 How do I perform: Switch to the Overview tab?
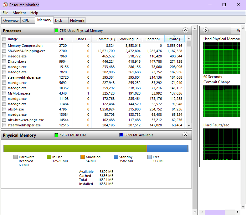tap(11, 21)
